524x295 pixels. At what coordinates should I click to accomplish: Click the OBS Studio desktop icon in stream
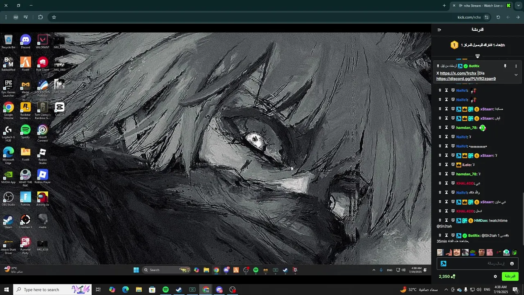(8, 199)
